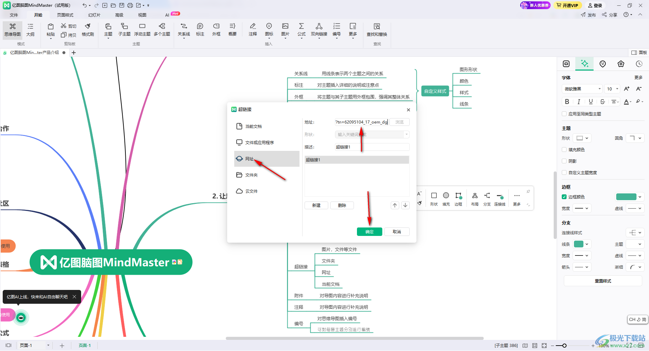Select 文件或应用程序 link type
The width and height of the screenshot is (649, 351).
pyautogui.click(x=267, y=142)
